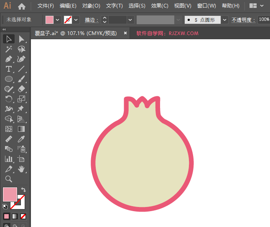
Task: Open the 文件(F) menu
Action: tap(46, 6)
